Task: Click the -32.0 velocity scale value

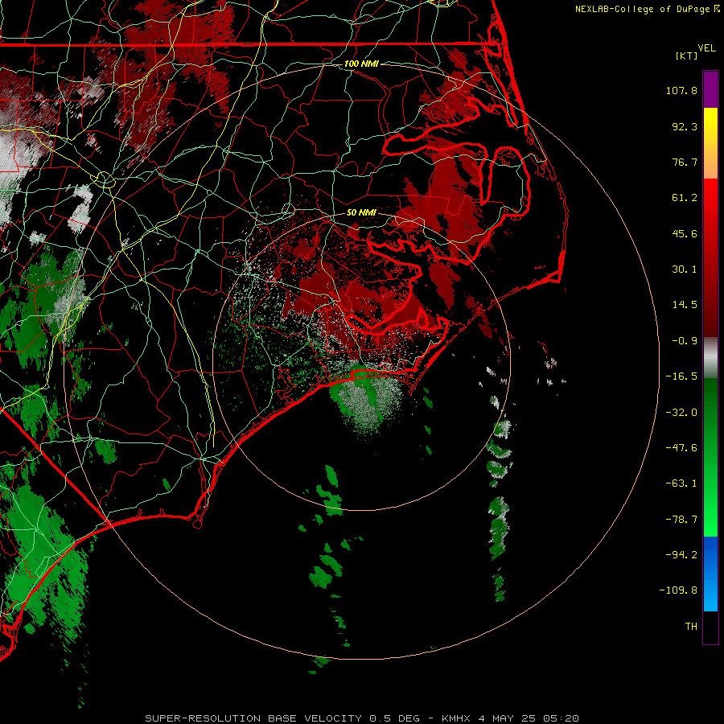Action: click(681, 413)
